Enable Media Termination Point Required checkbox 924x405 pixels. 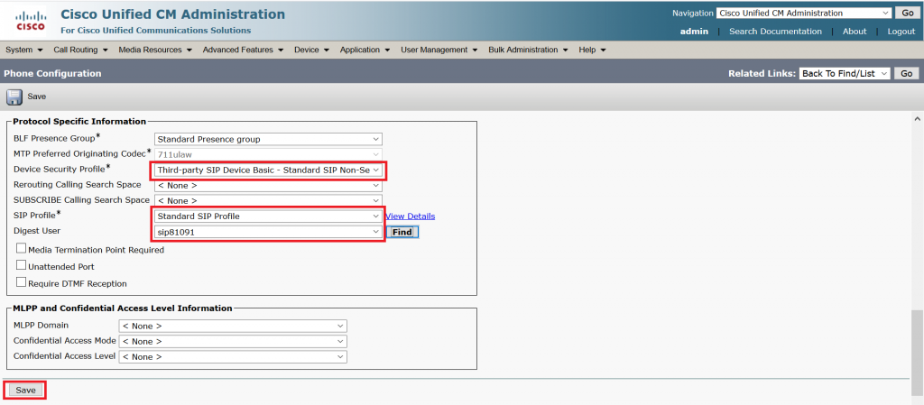pyautogui.click(x=21, y=248)
